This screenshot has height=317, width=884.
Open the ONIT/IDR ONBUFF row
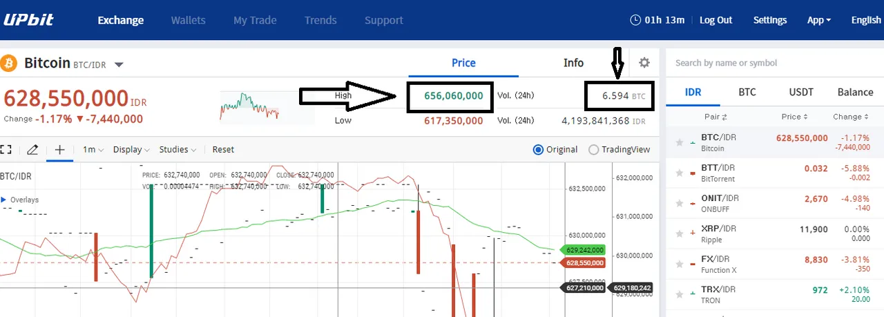coord(774,204)
